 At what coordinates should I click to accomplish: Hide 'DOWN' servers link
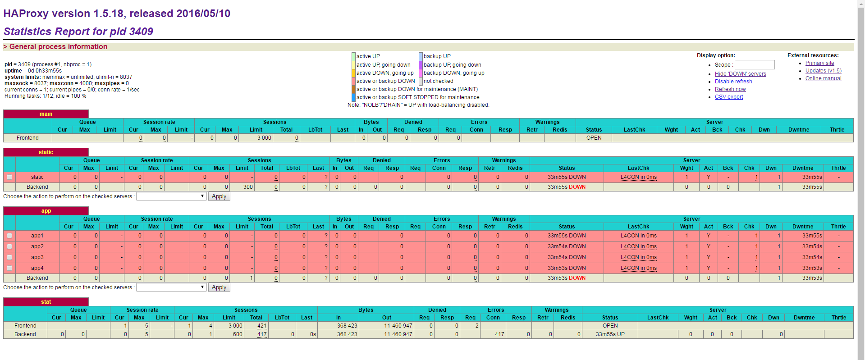pos(740,74)
